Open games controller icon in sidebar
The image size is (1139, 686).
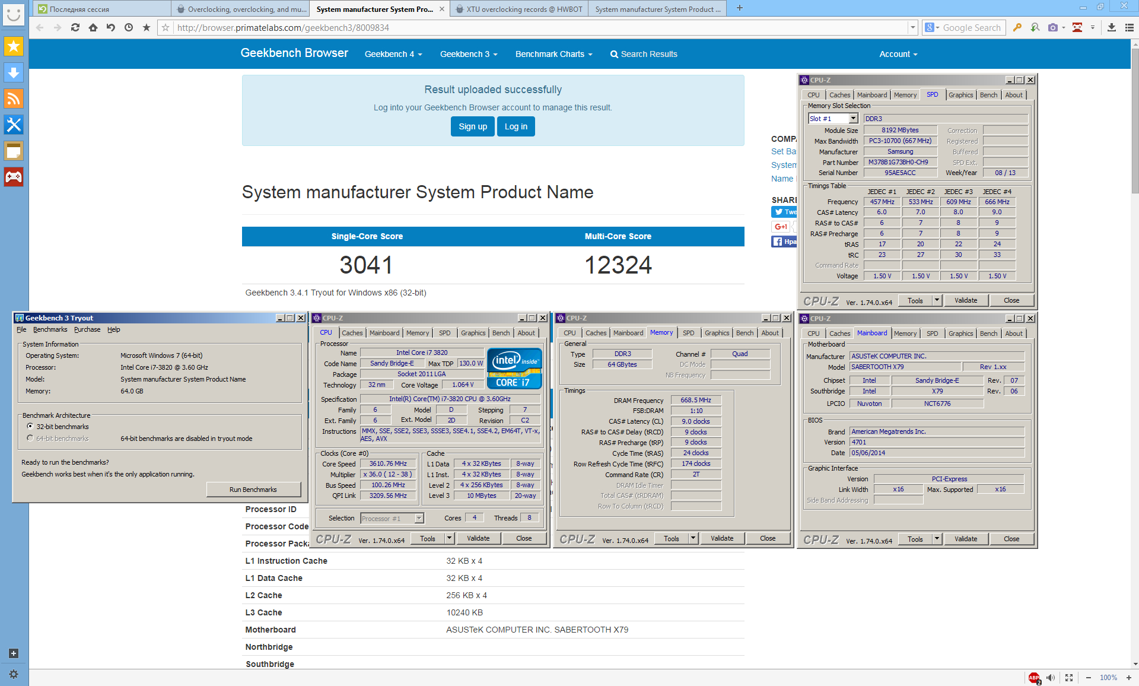pos(14,177)
